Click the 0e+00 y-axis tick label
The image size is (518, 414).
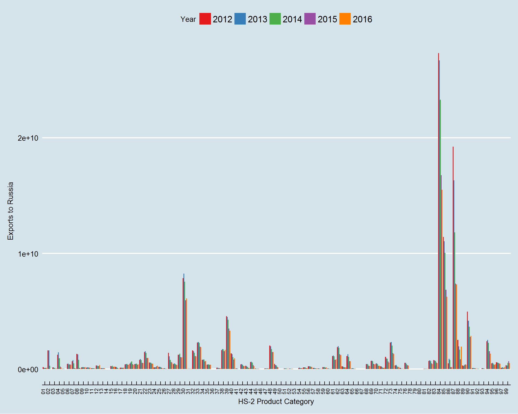pos(28,370)
